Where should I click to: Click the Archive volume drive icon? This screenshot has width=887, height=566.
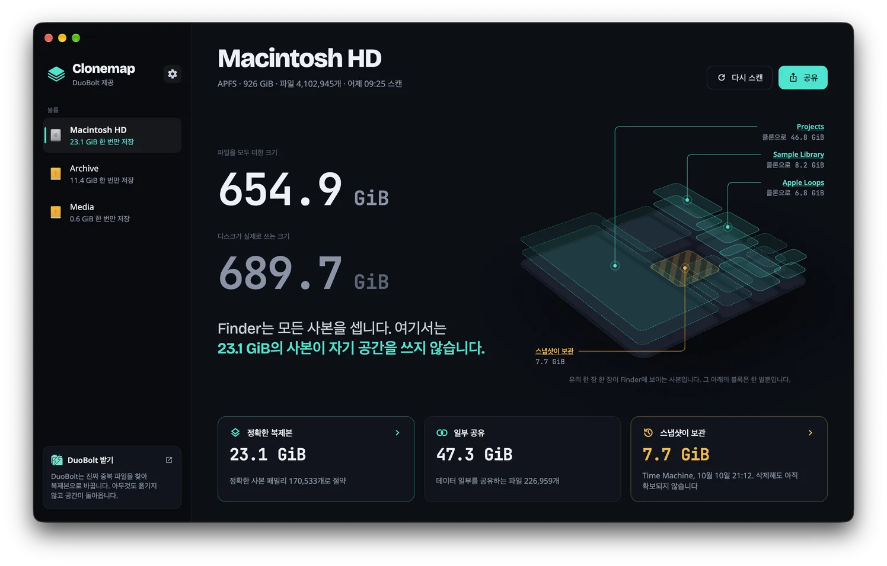(56, 173)
